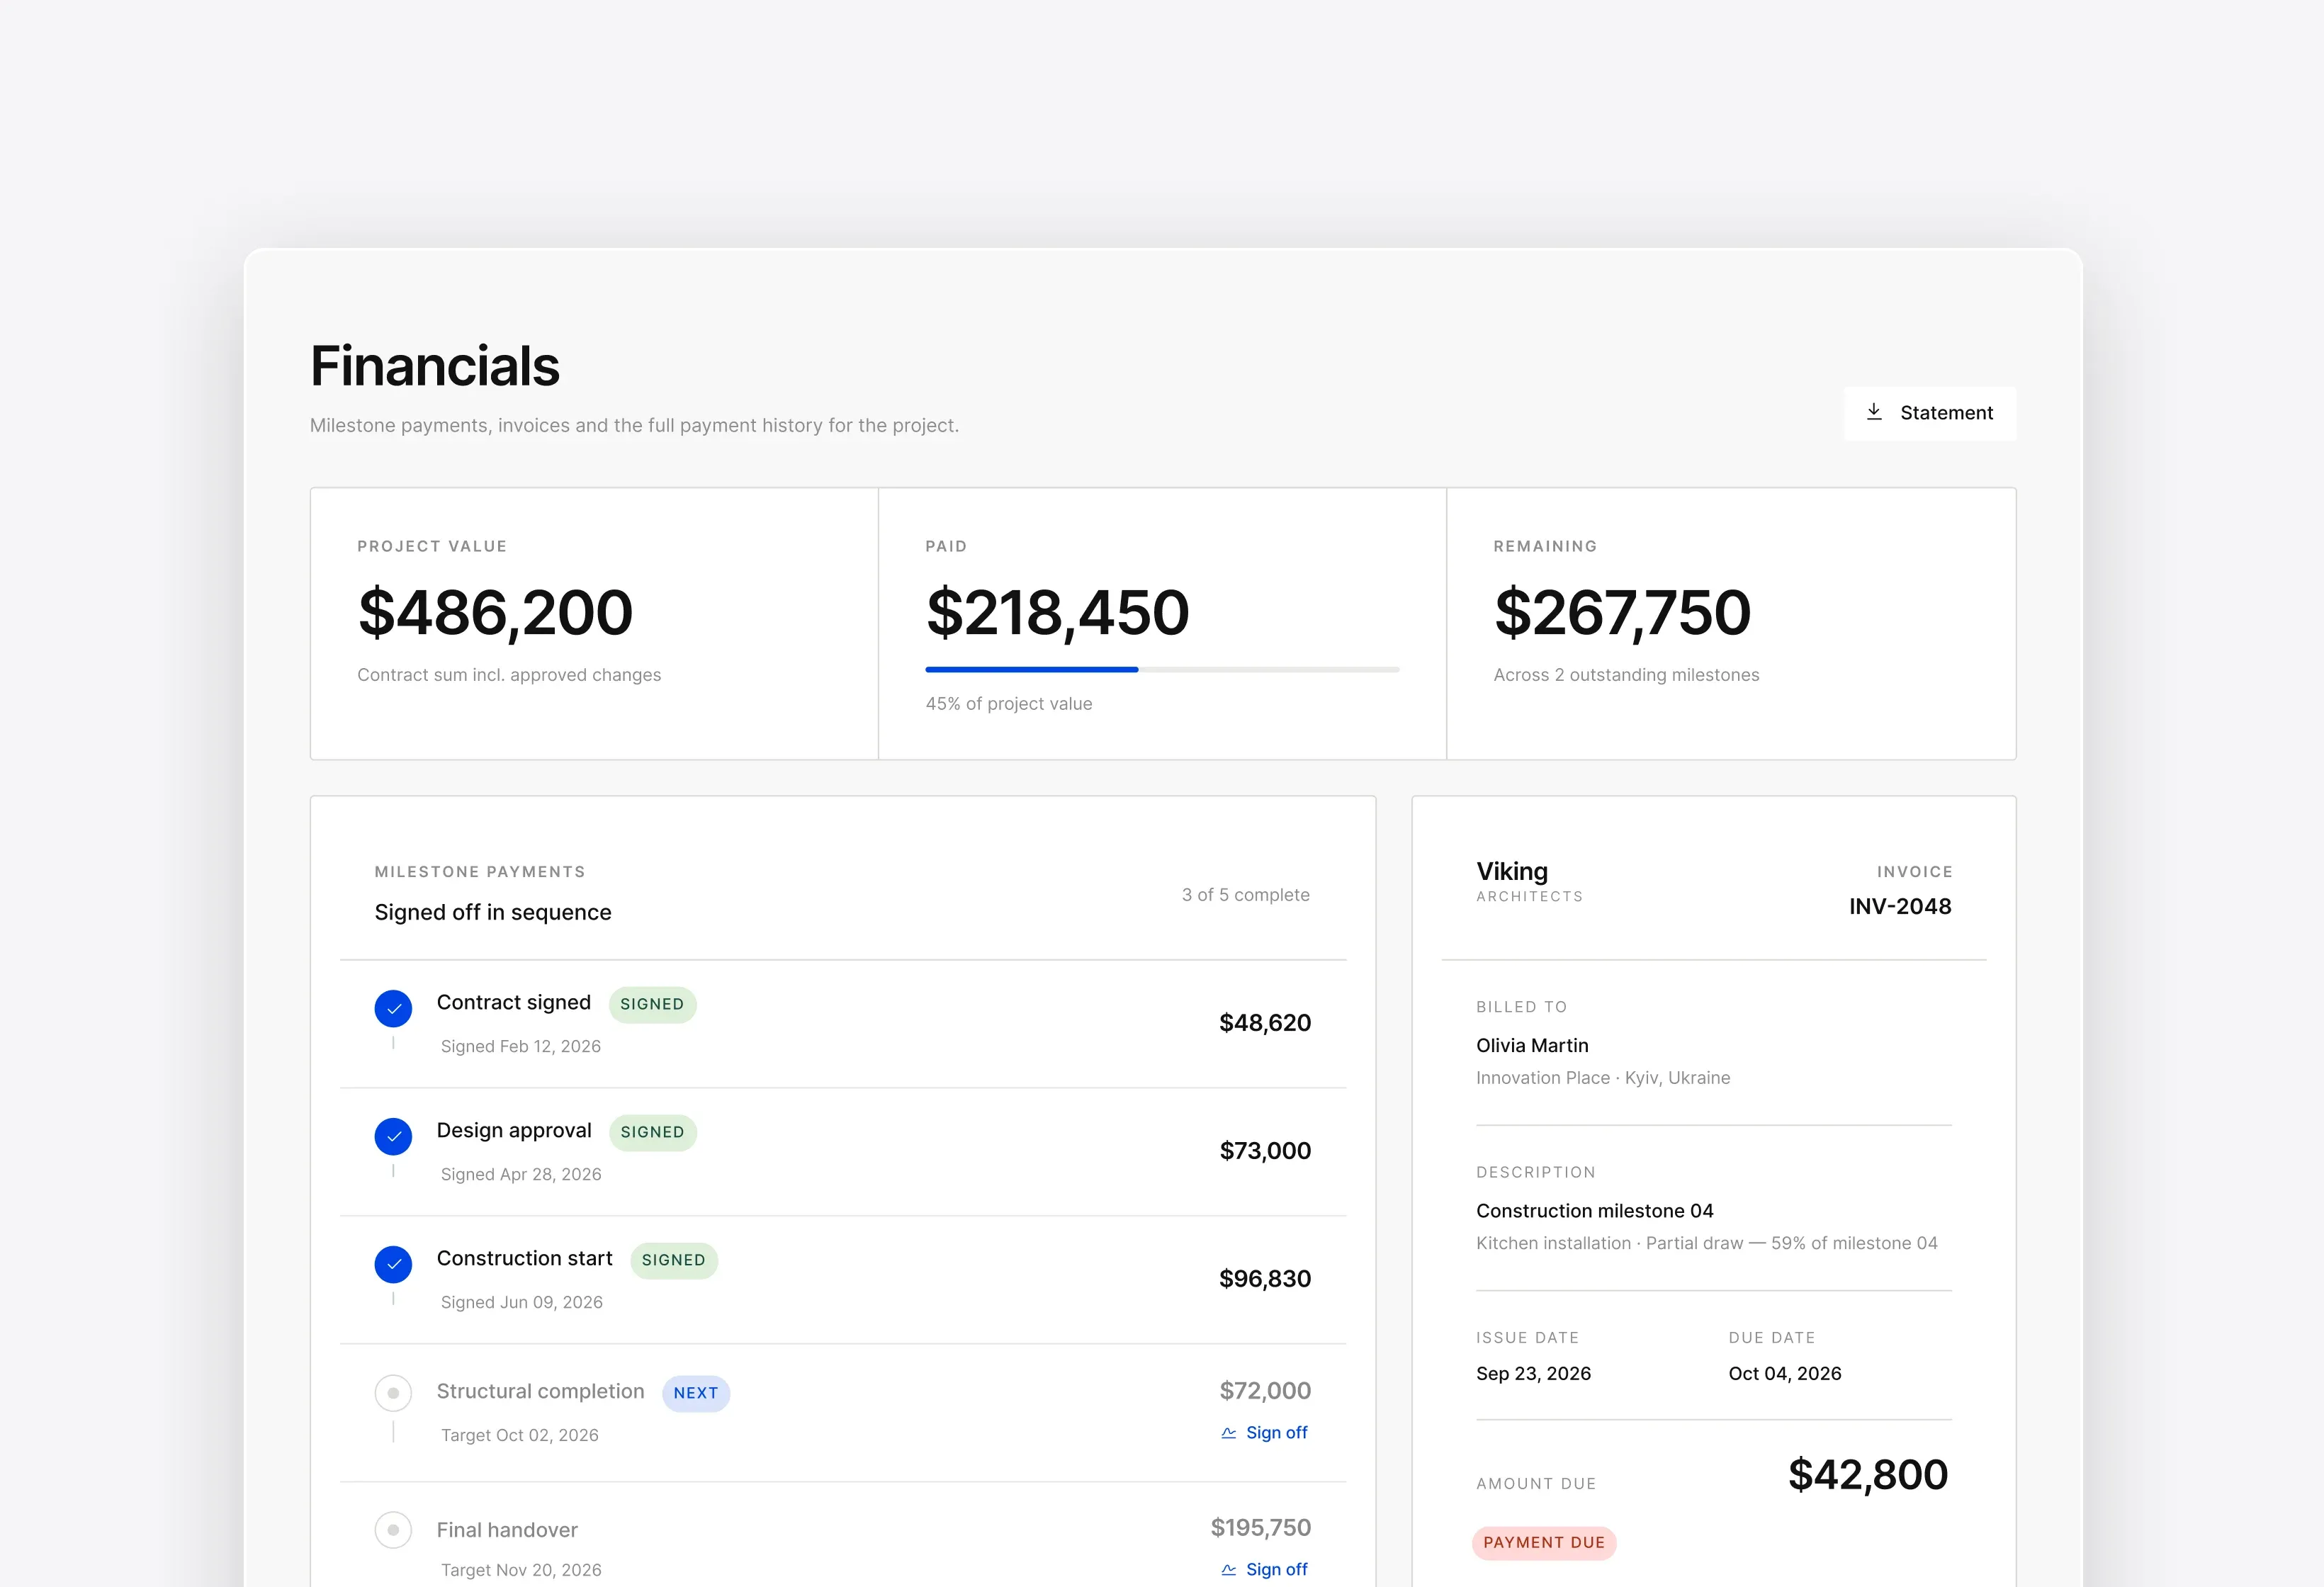Click the $48,620 milestone amount
The height and width of the screenshot is (1587, 2324).
pyautogui.click(x=1265, y=1023)
